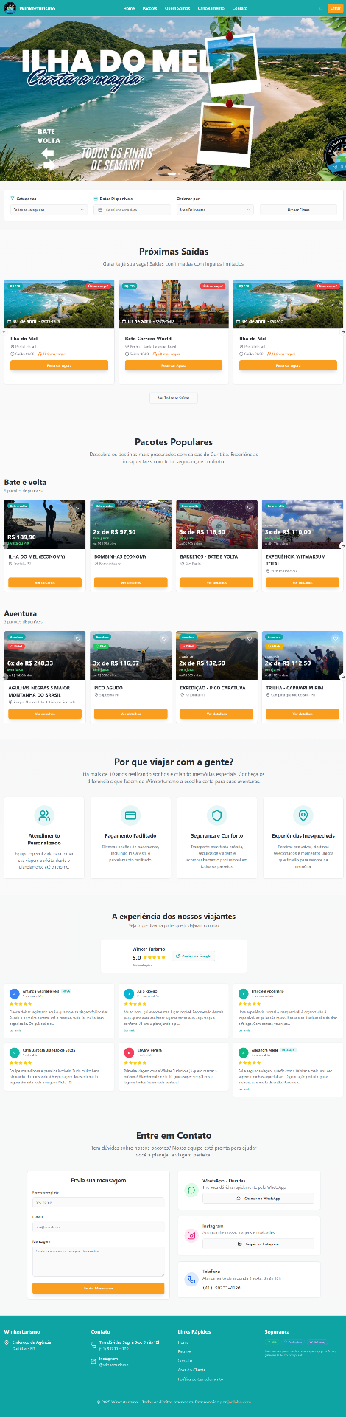Expand the Ordenar por dropdown
Screen dimensions: 346x1417
click(216, 210)
